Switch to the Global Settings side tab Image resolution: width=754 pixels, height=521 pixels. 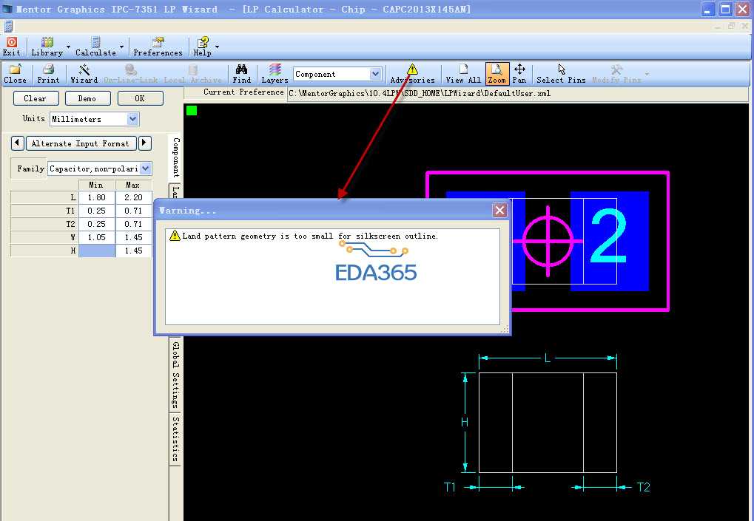point(176,375)
